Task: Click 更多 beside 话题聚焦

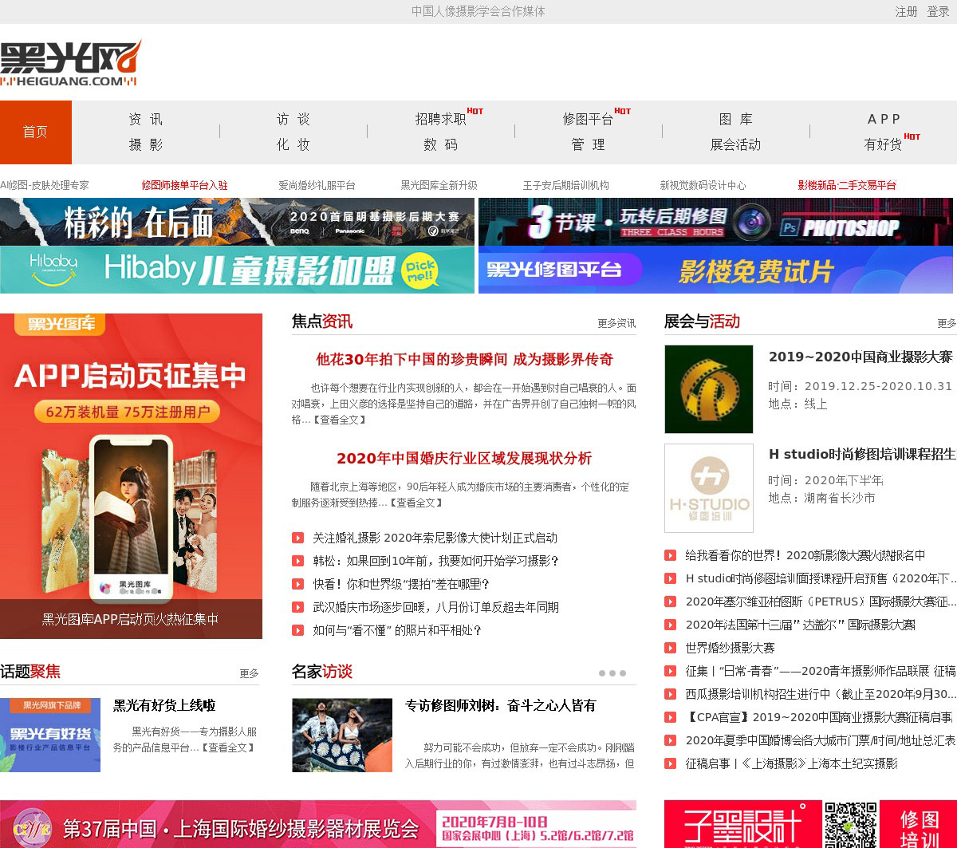Action: click(249, 673)
